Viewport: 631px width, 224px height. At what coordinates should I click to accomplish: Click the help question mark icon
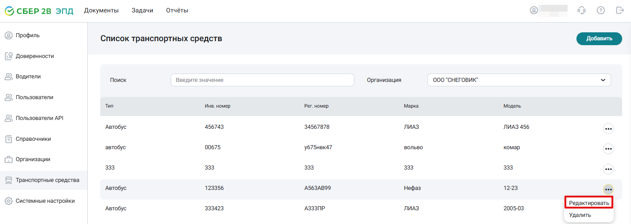pos(601,10)
